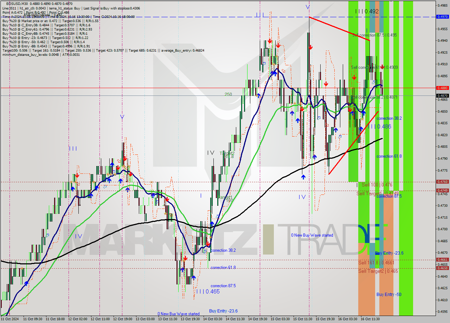
Task: Click the 'Sell 100 | 0.476' label
Action: pos(377,185)
